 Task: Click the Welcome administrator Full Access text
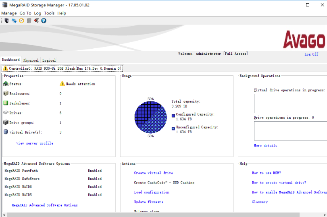pos(213,54)
